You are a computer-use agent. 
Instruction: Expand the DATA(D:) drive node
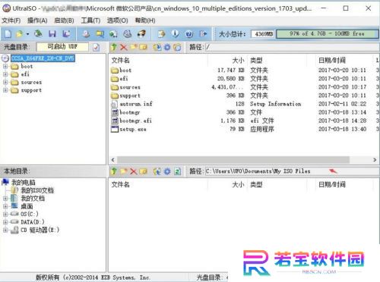(5, 222)
